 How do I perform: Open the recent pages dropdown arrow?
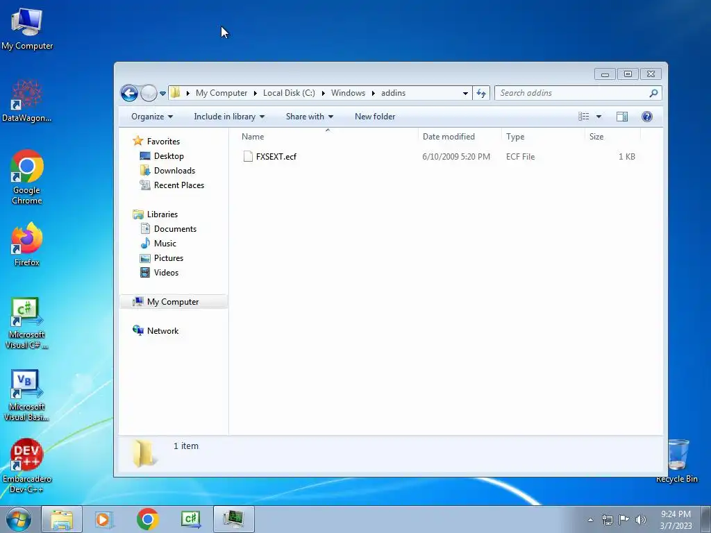162,94
